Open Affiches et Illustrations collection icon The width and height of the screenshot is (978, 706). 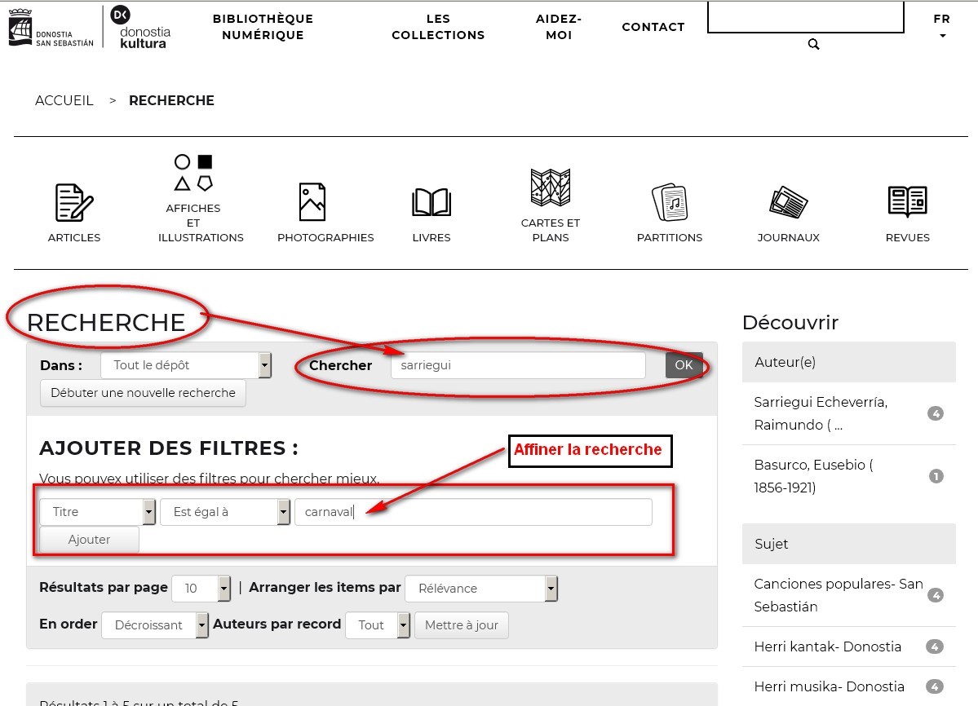tap(194, 172)
